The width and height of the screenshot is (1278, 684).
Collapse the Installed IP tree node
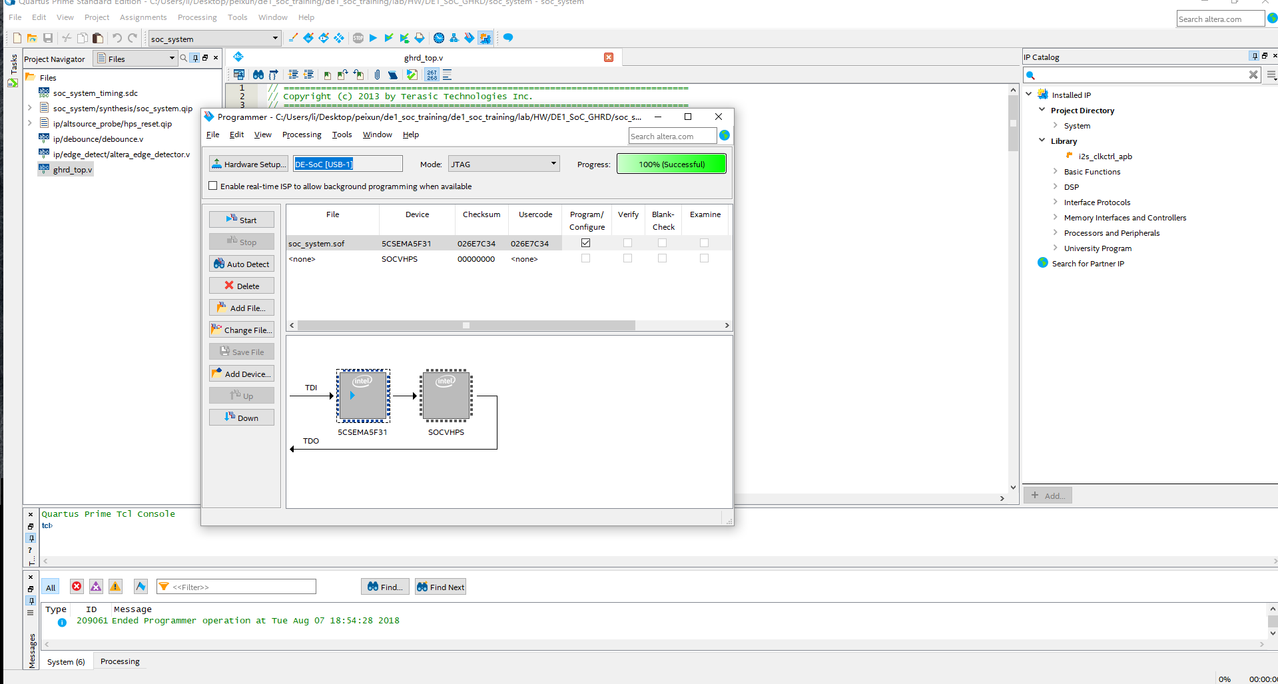coord(1029,95)
